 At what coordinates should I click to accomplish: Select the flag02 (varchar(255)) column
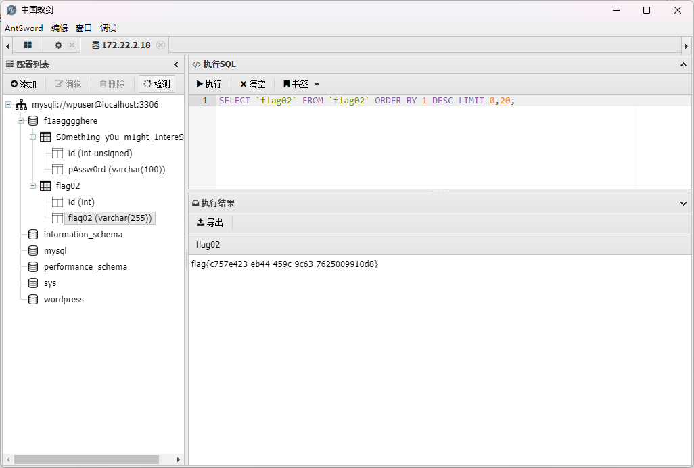[110, 218]
